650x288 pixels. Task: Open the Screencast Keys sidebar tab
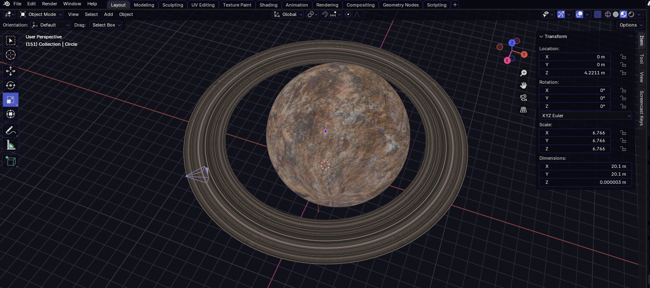(x=641, y=108)
